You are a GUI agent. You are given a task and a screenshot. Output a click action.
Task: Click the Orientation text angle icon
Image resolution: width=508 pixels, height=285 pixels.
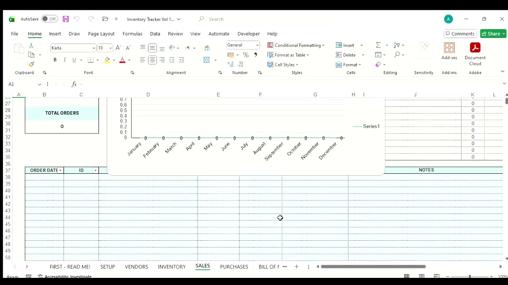tap(172, 48)
